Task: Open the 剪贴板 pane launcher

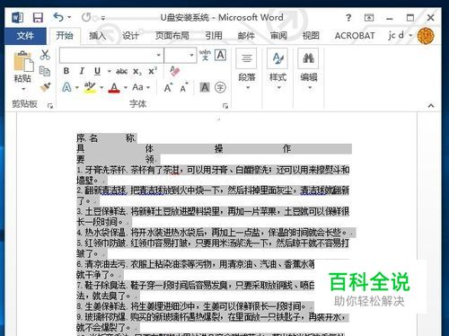Action: [x=50, y=105]
